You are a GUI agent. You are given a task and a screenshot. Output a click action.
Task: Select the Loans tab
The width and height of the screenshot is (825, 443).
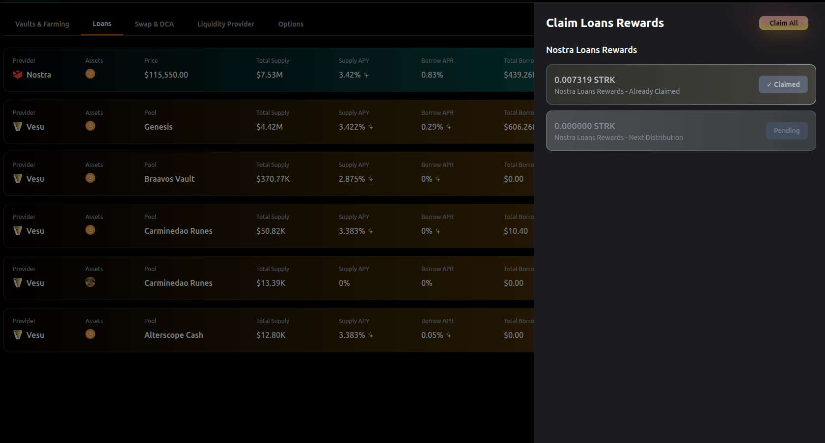[x=102, y=24]
